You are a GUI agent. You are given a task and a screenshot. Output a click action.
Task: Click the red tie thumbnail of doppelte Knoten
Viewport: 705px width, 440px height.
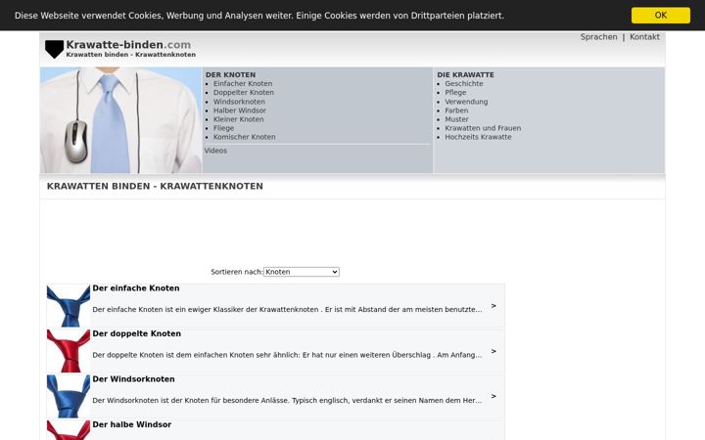coord(69,351)
